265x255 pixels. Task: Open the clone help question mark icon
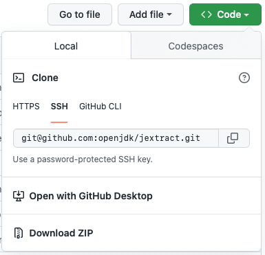244,78
